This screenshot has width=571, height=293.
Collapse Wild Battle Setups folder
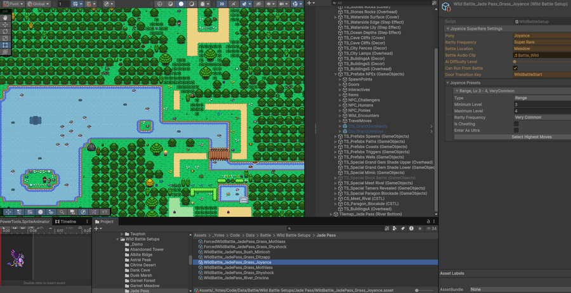117,239
